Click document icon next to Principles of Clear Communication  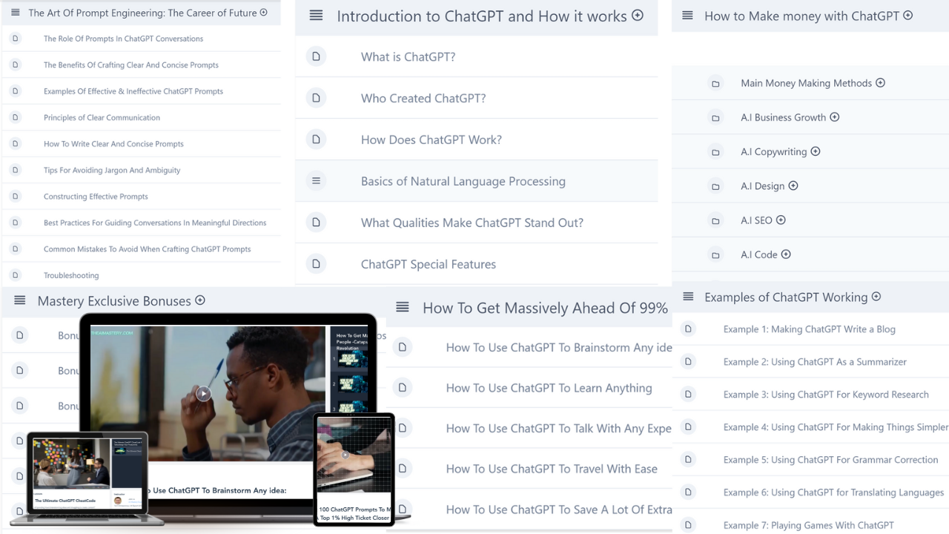click(16, 117)
